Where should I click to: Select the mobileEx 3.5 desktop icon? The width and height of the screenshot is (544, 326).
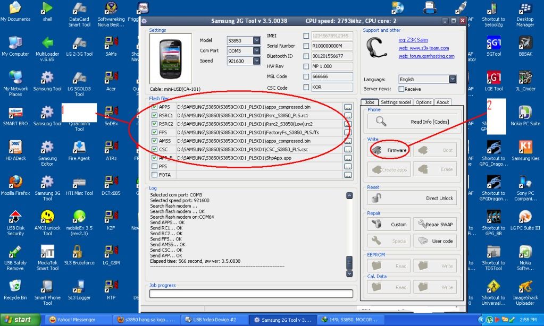[x=79, y=223]
